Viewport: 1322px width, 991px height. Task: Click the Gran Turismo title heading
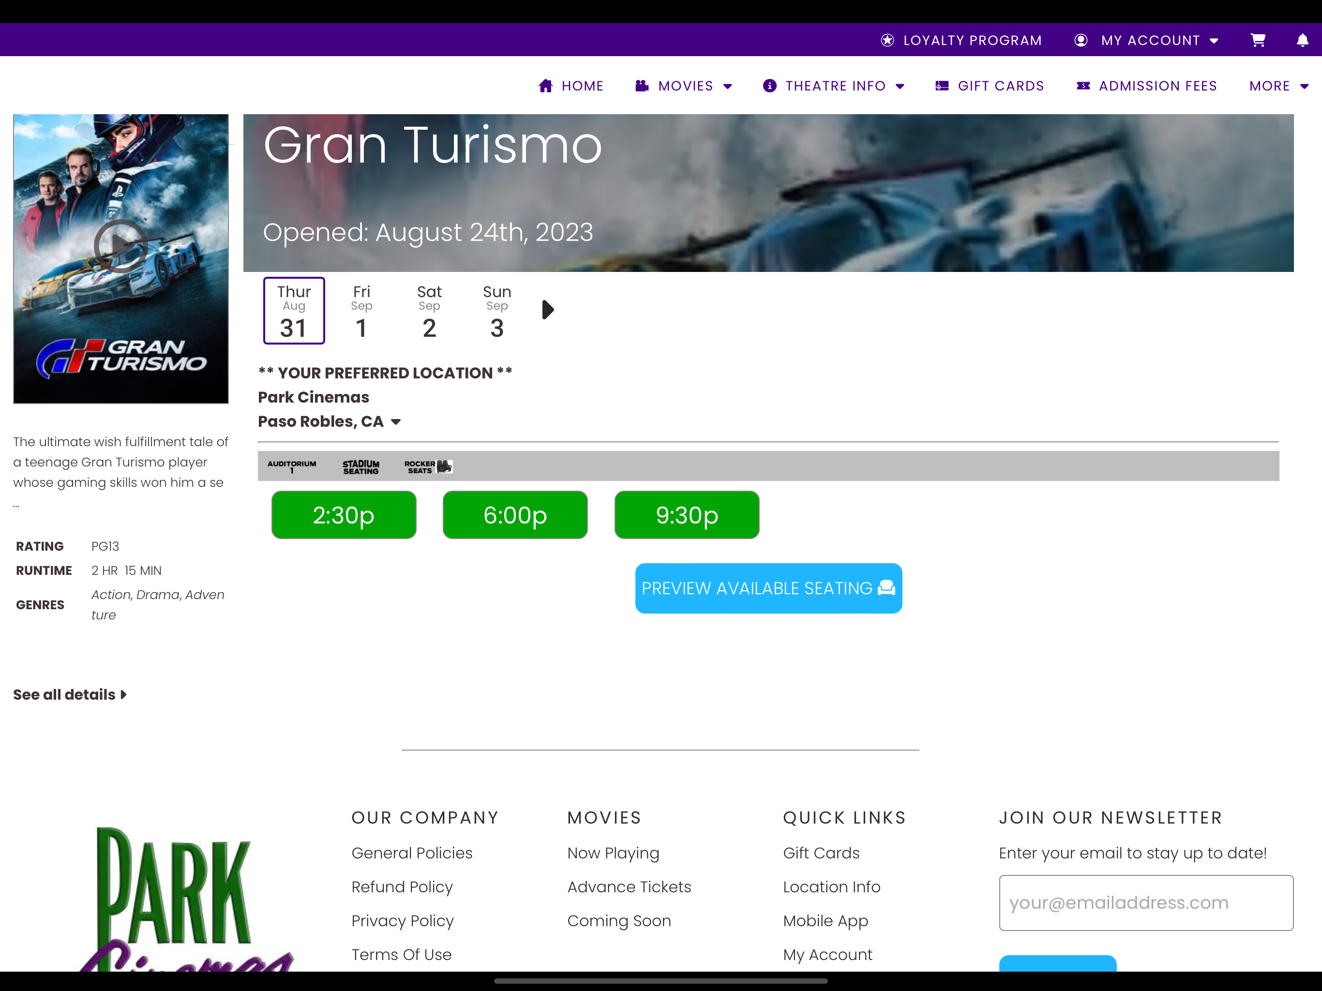point(433,145)
